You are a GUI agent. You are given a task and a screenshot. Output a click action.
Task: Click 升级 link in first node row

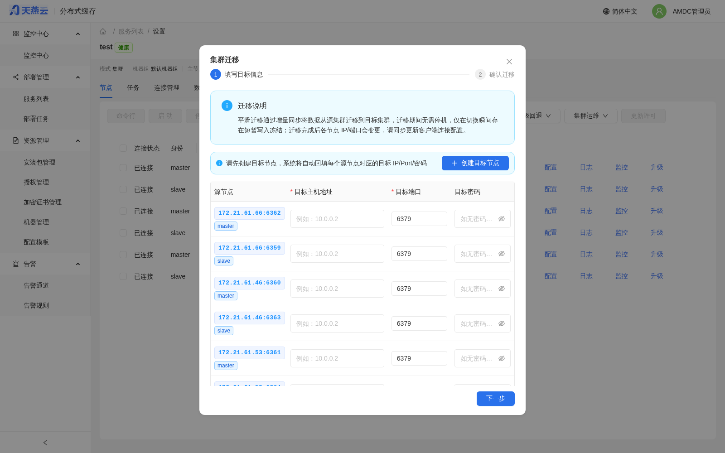pyautogui.click(x=657, y=167)
